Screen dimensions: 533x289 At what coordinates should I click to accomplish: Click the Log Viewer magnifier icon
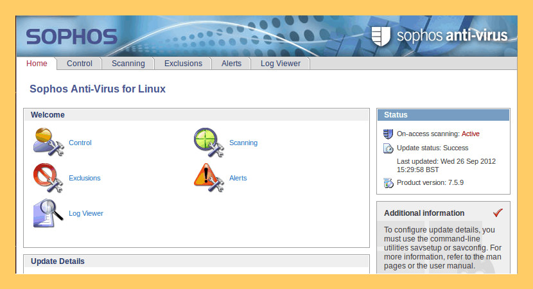click(48, 213)
